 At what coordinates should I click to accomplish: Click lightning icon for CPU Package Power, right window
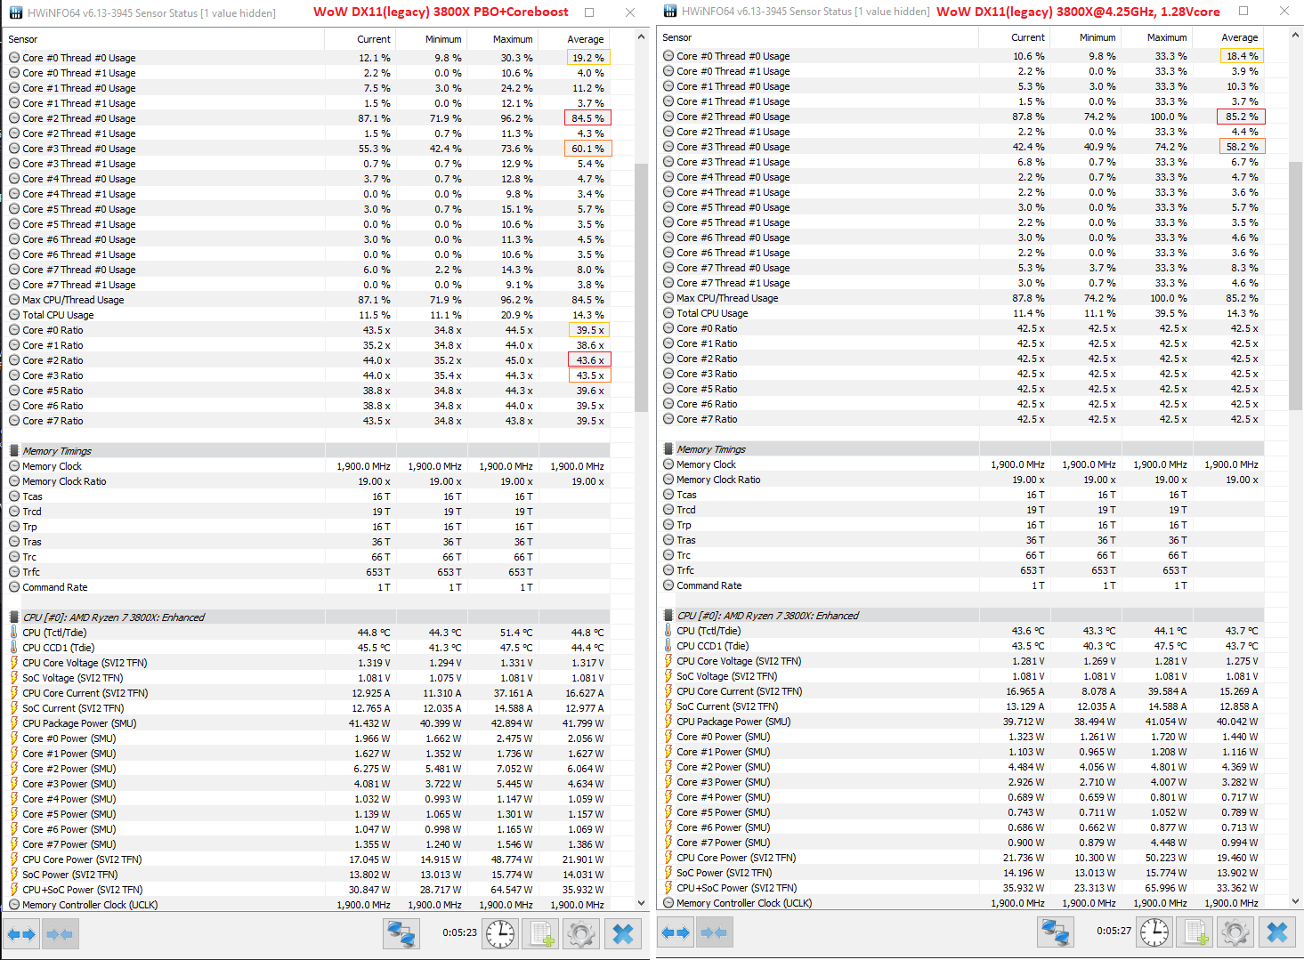point(668,722)
